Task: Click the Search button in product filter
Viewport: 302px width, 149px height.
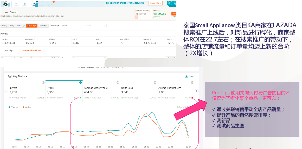Action: click(56, 58)
